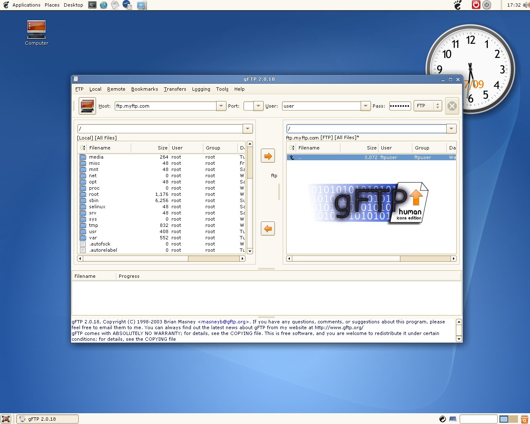
Task: Click the User input field
Action: (x=321, y=106)
